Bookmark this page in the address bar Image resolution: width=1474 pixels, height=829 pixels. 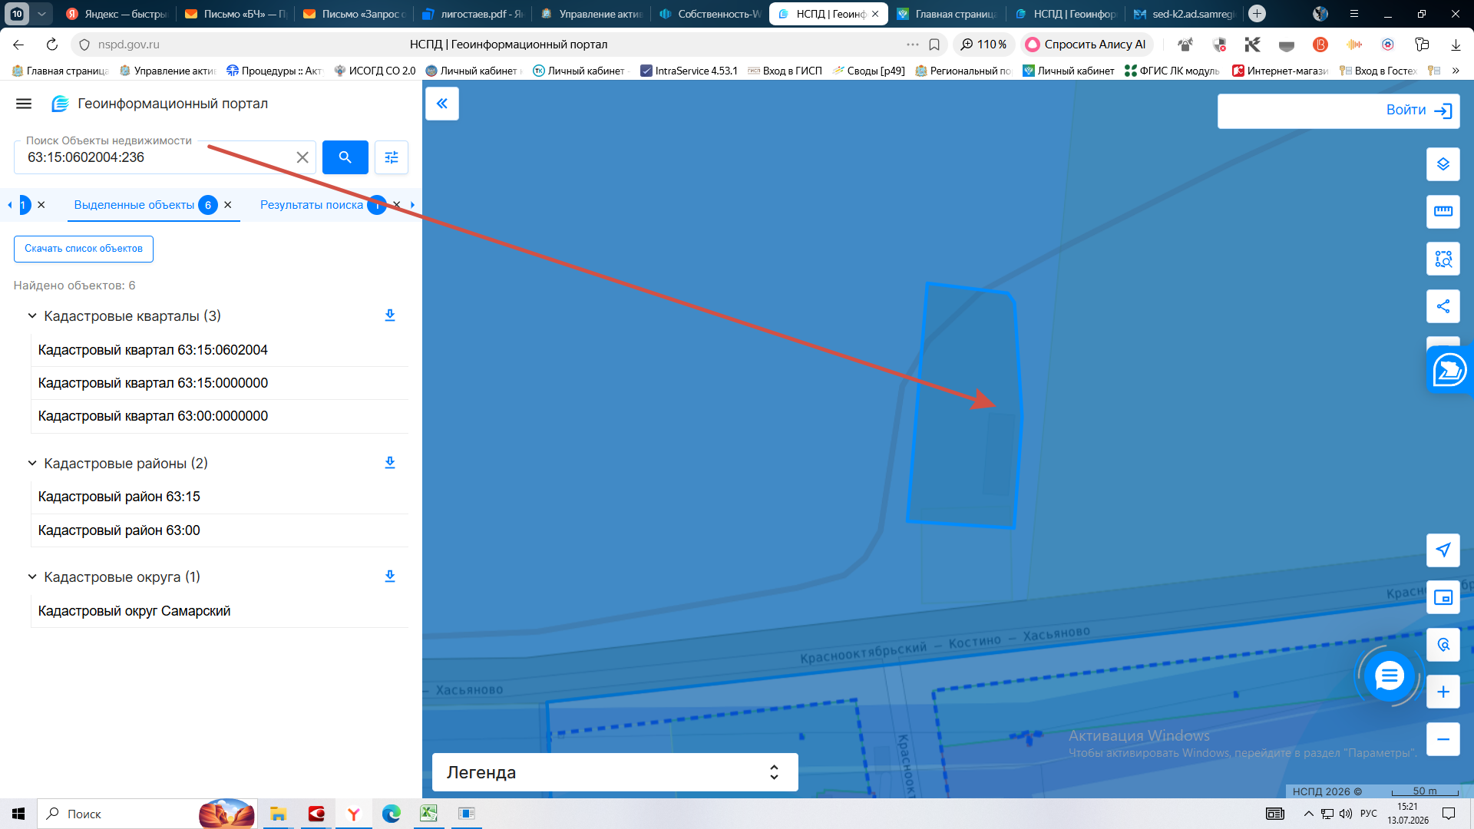tap(934, 45)
